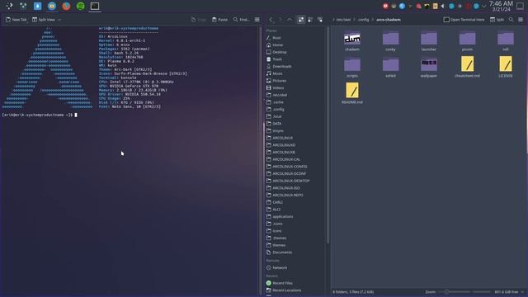Open Videos in Places panel
Screen dimensions: 528x297
[295, 87]
